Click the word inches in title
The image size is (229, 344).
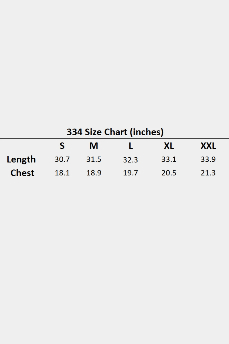[x=147, y=132]
